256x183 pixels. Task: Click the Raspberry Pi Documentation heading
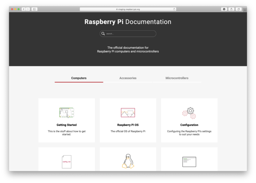(x=128, y=22)
